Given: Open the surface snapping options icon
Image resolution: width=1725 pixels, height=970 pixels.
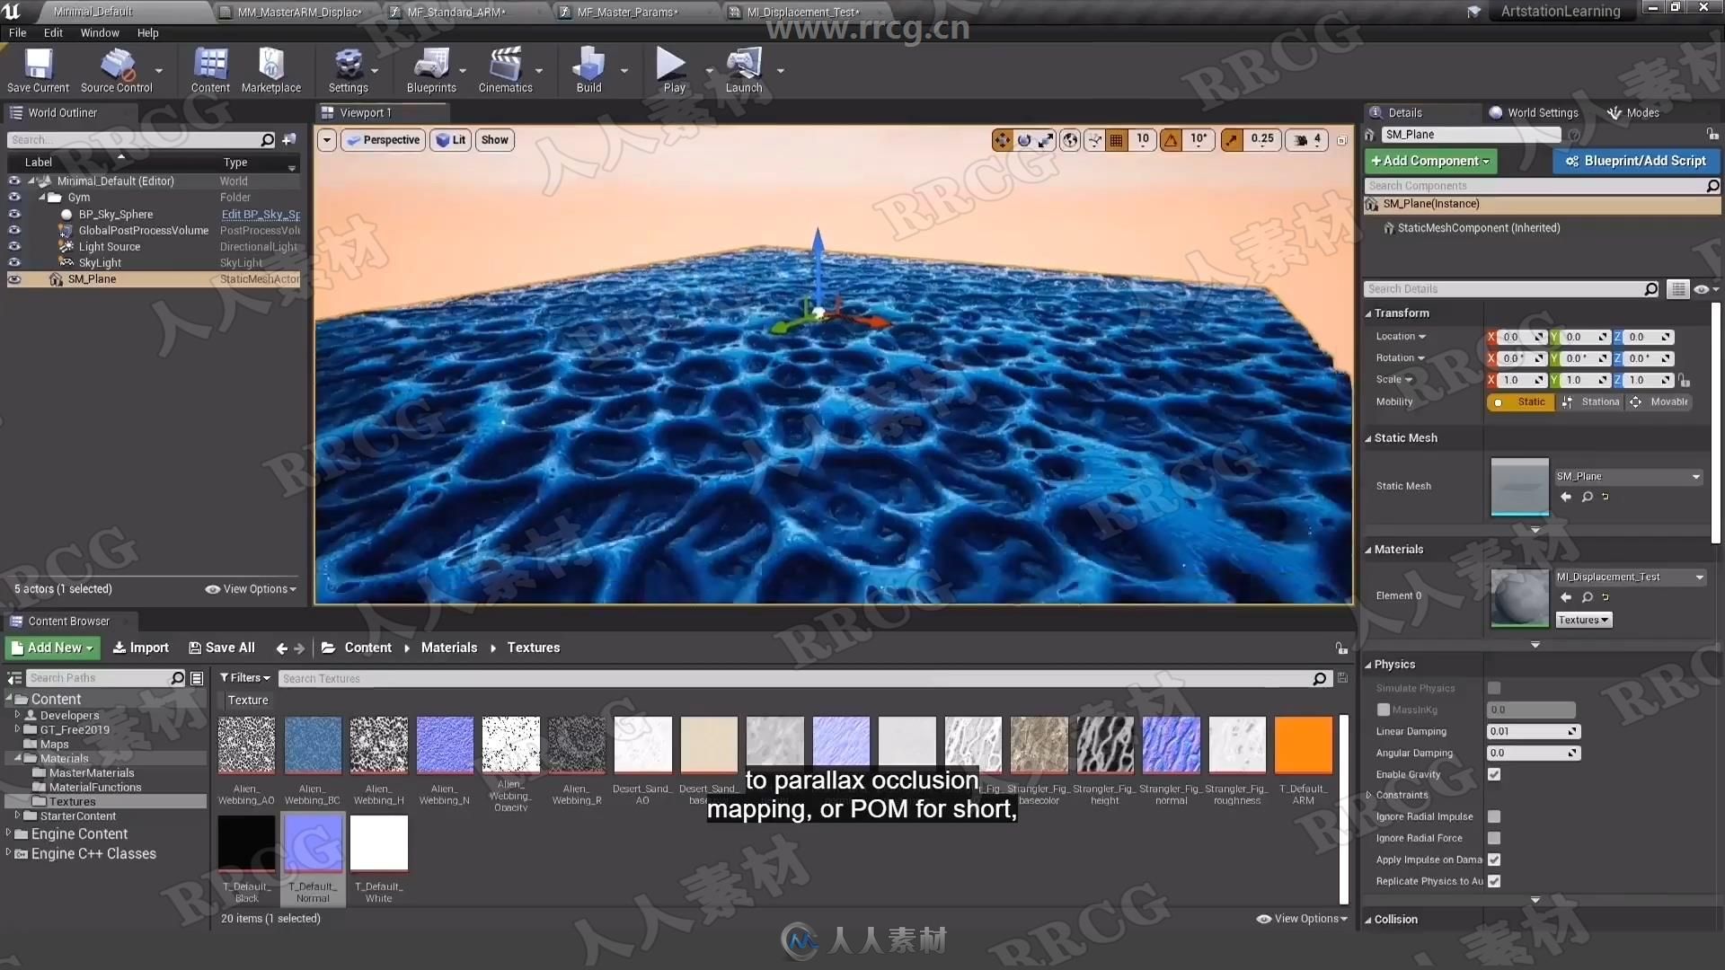Looking at the screenshot, I should click(1094, 140).
